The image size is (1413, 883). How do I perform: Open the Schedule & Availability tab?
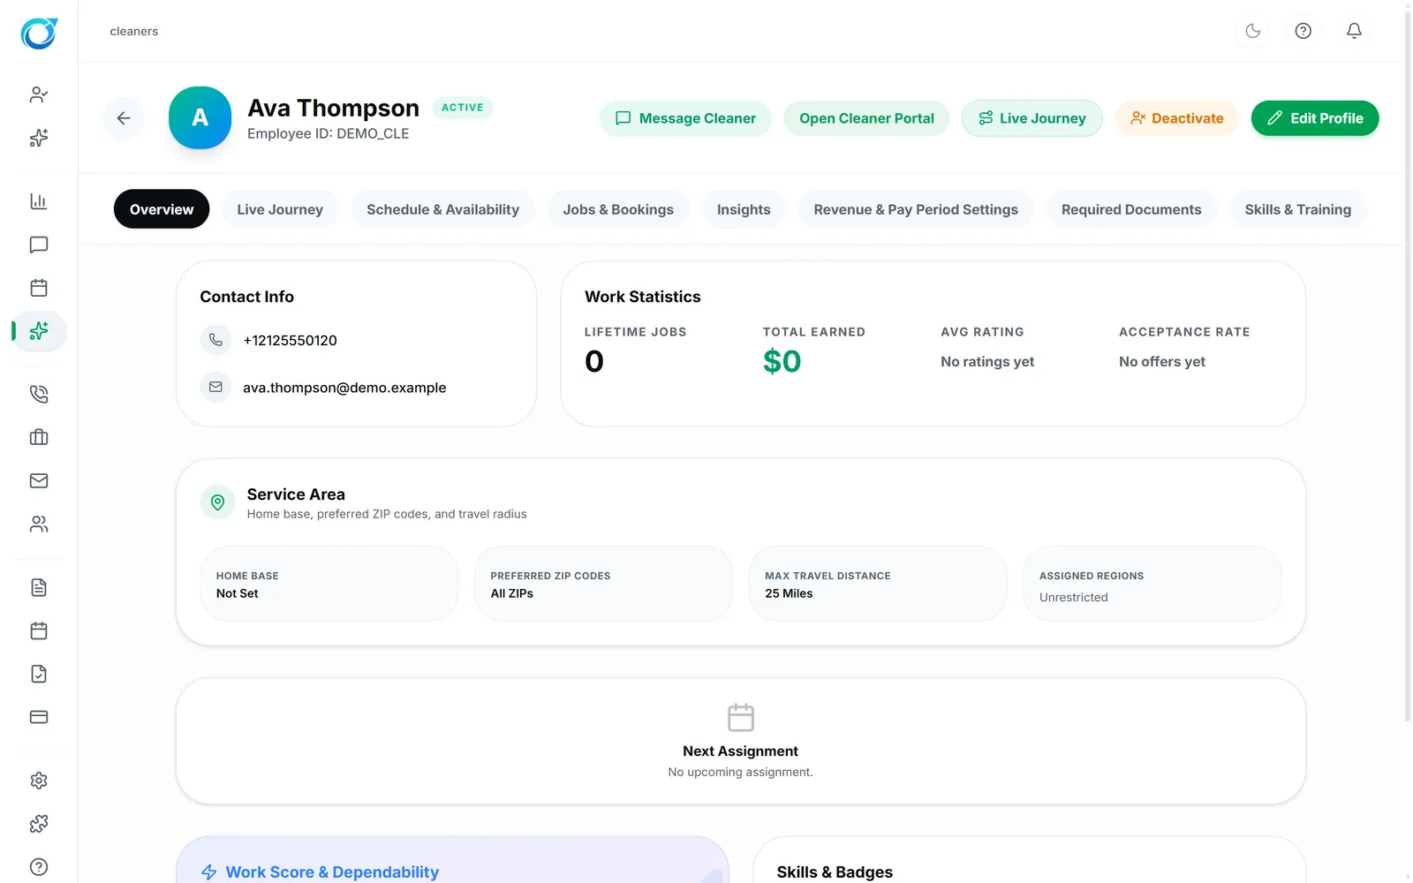(x=443, y=209)
